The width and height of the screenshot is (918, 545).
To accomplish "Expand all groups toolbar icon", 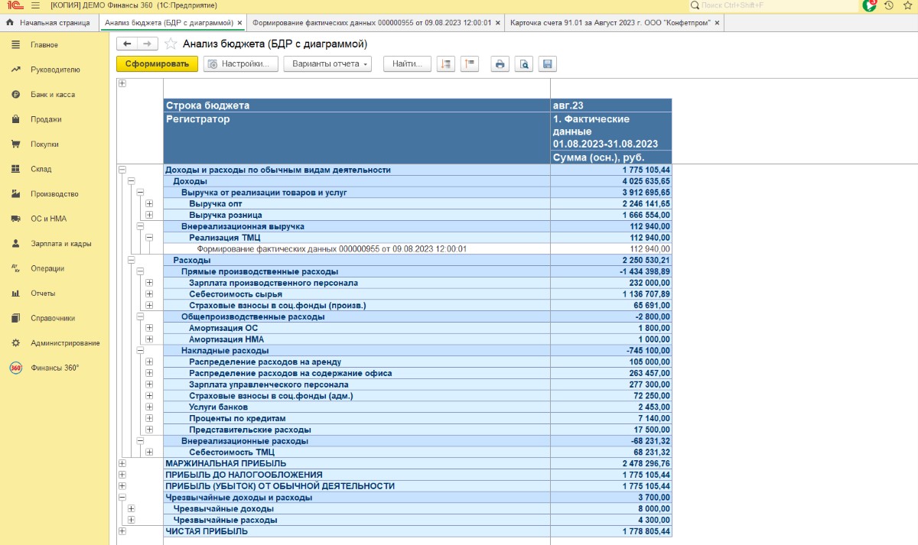I will click(x=445, y=64).
